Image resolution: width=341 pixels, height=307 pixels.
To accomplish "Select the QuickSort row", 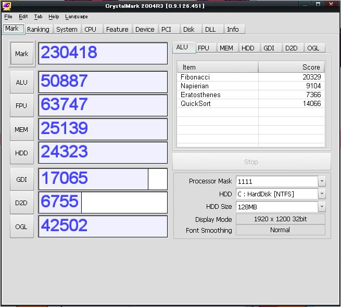I will click(251, 103).
